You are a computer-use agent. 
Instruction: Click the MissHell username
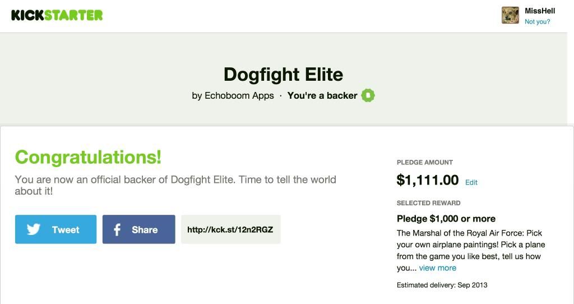[x=540, y=11]
